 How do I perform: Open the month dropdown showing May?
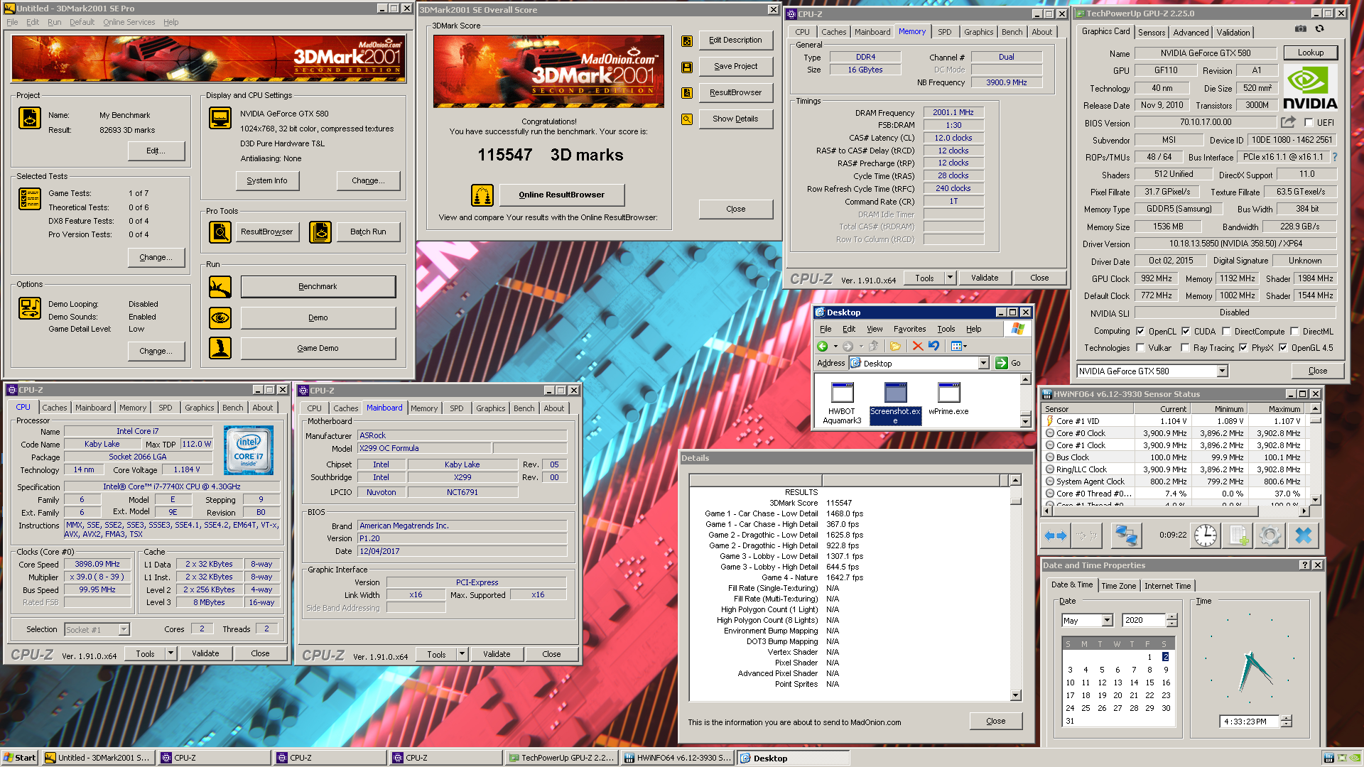[x=1107, y=620]
